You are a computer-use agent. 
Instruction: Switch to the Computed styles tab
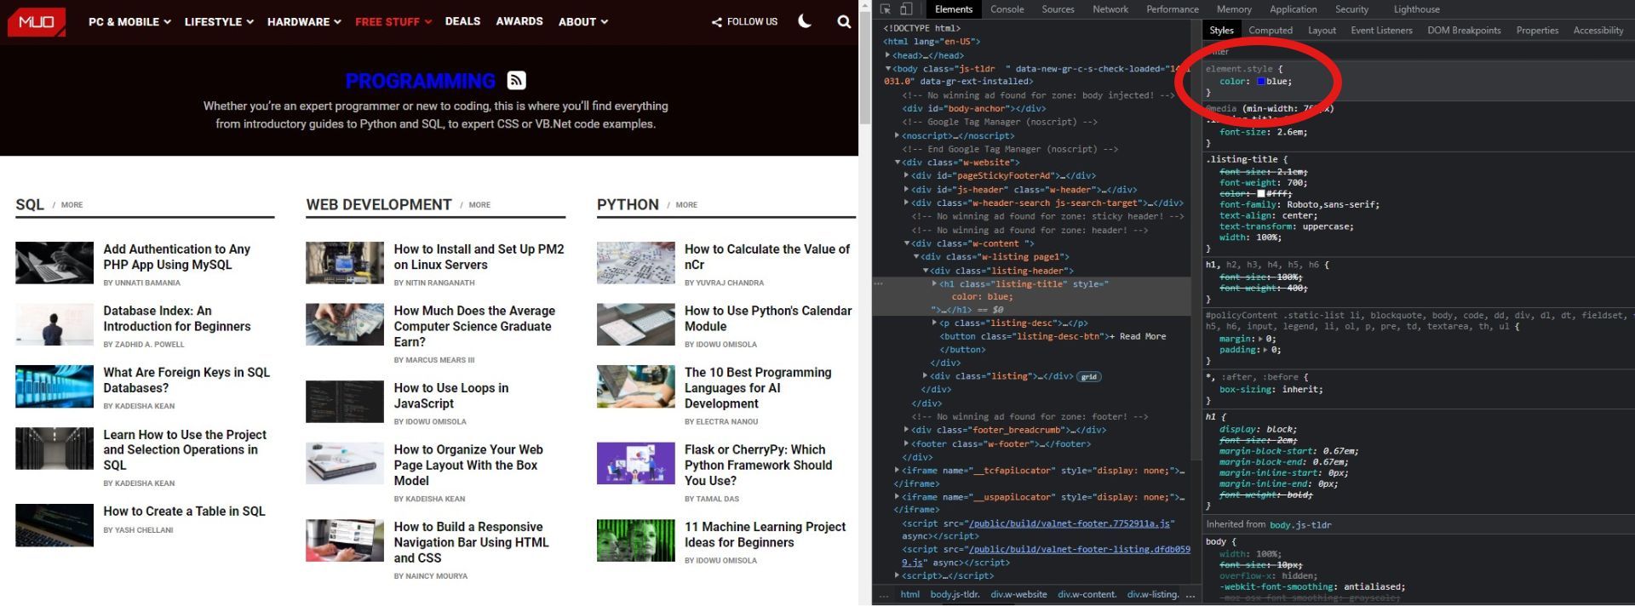(1271, 31)
